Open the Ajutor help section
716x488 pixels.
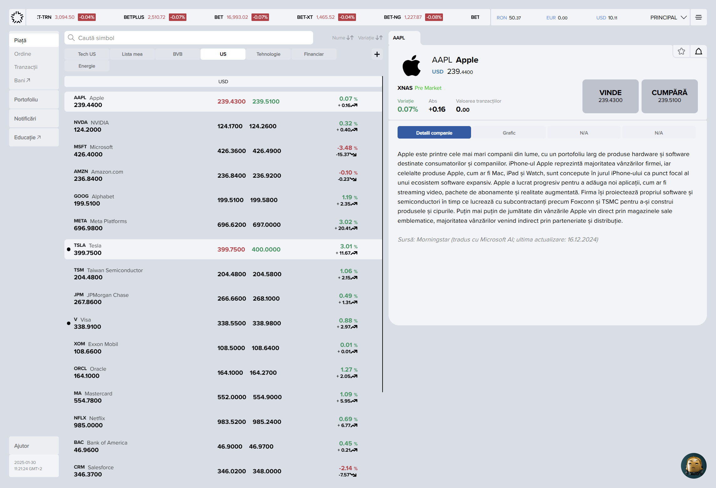[x=34, y=445]
